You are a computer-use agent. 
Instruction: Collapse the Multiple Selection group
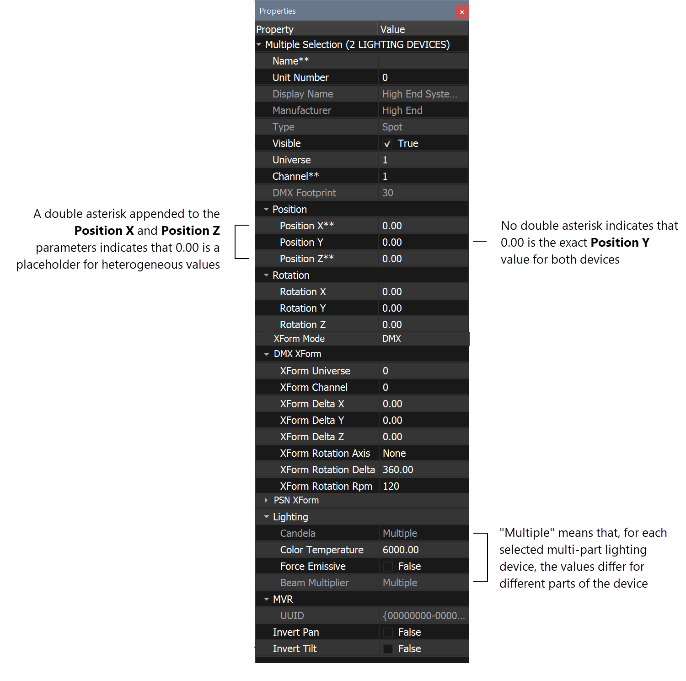pyautogui.click(x=259, y=44)
